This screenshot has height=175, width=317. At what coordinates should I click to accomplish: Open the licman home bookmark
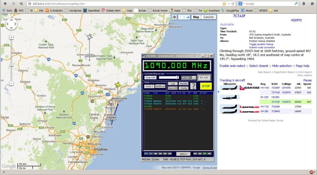[x=158, y=10]
